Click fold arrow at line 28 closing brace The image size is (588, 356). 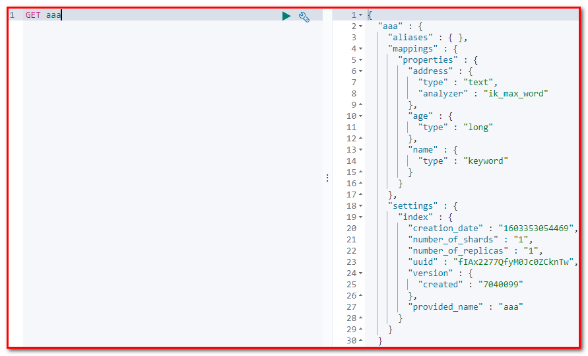tap(361, 318)
